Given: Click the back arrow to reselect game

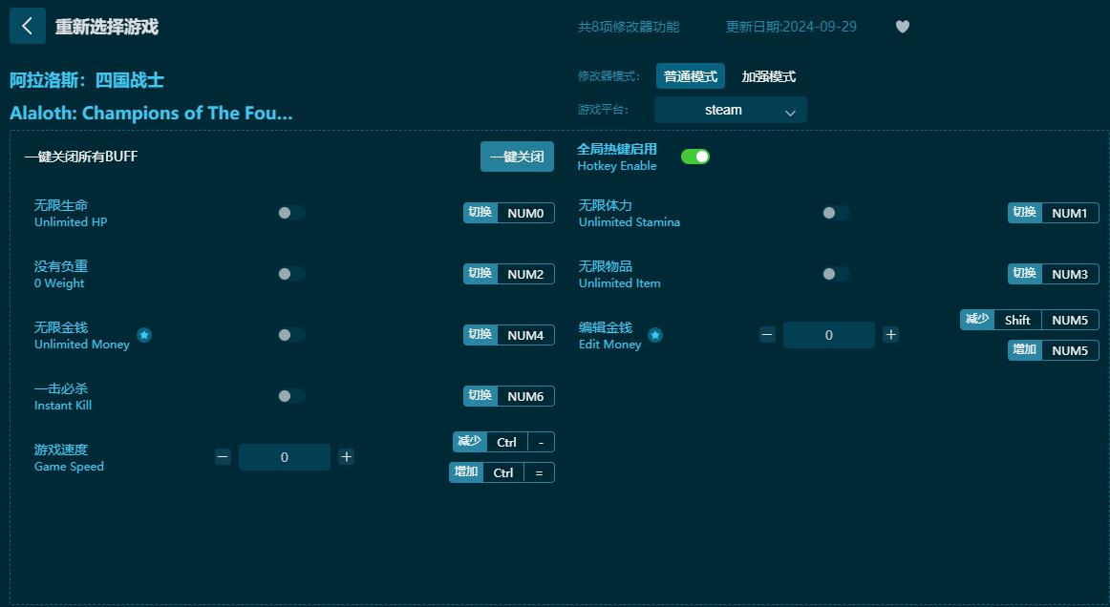Looking at the screenshot, I should pyautogui.click(x=27, y=26).
